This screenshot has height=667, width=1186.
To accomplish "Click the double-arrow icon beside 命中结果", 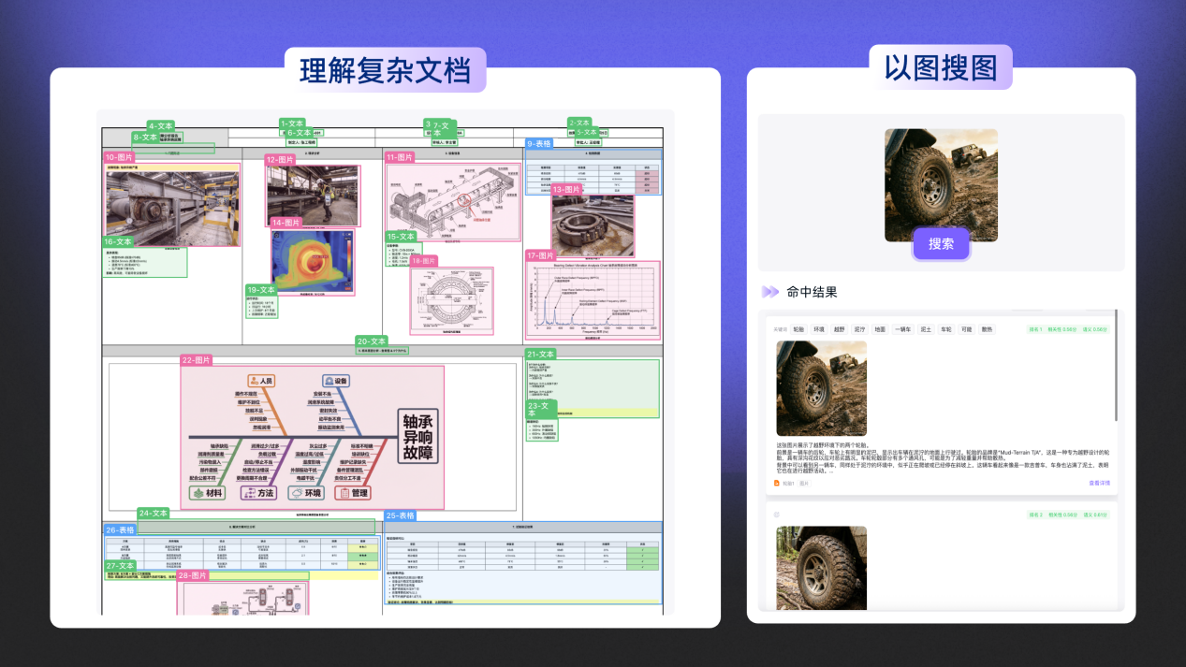I will [769, 292].
